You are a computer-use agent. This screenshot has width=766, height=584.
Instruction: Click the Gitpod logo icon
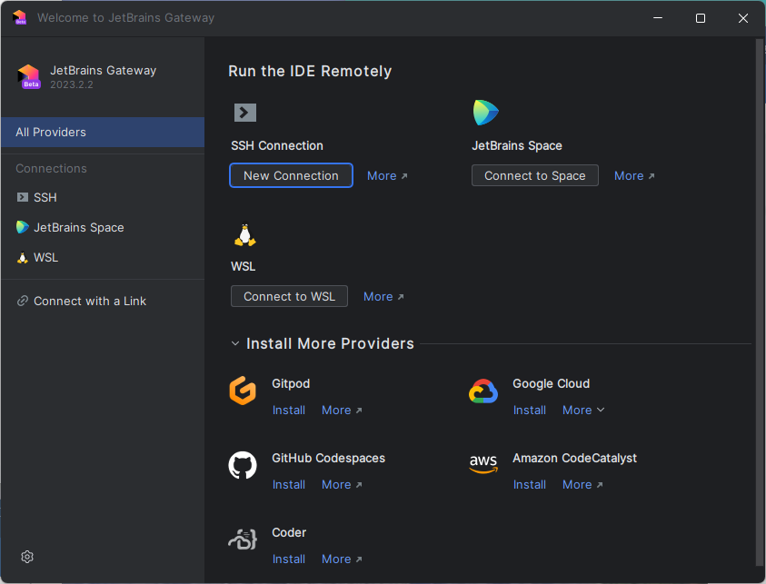click(x=243, y=391)
